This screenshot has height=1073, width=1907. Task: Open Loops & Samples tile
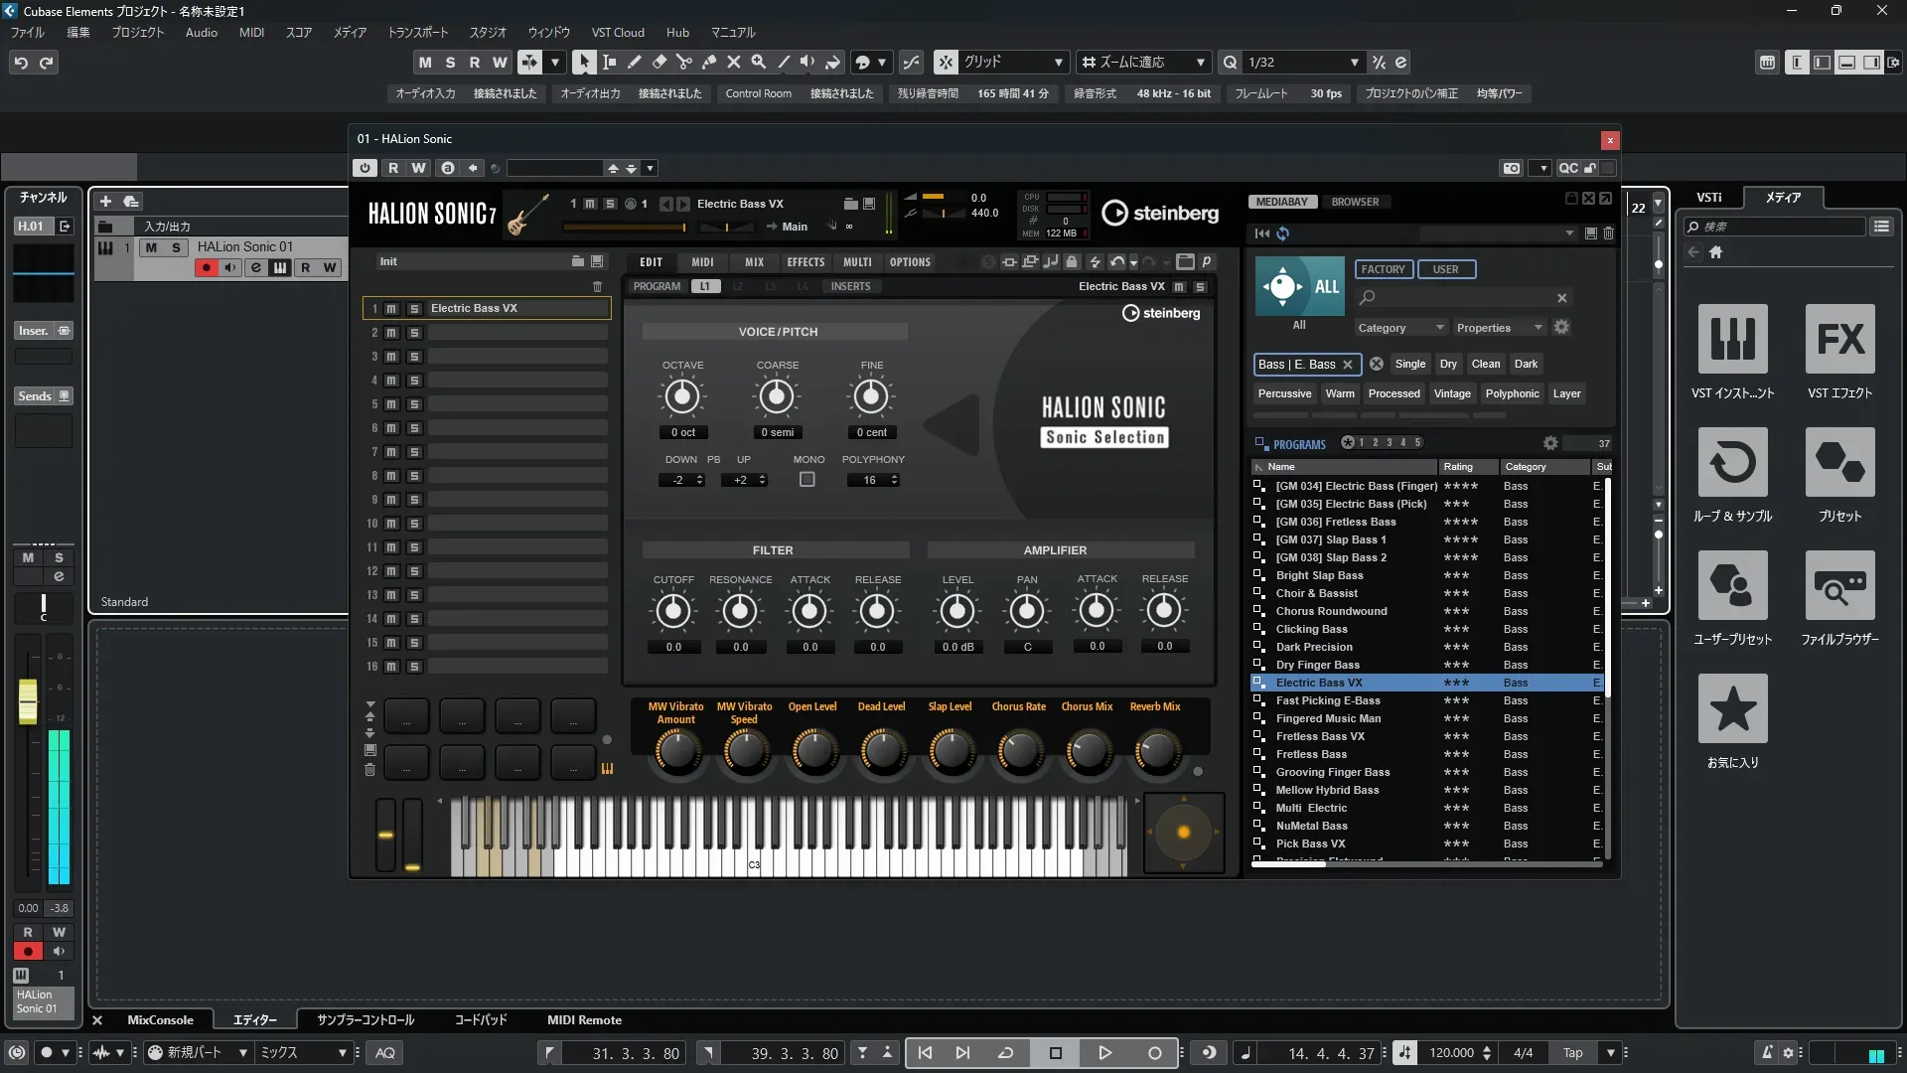[1732, 463]
